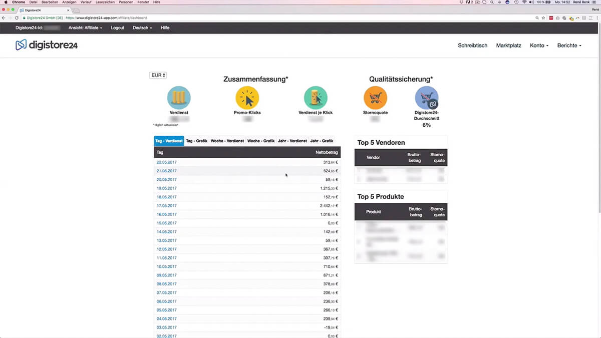
Task: Open the Apple menu
Action: point(6,3)
